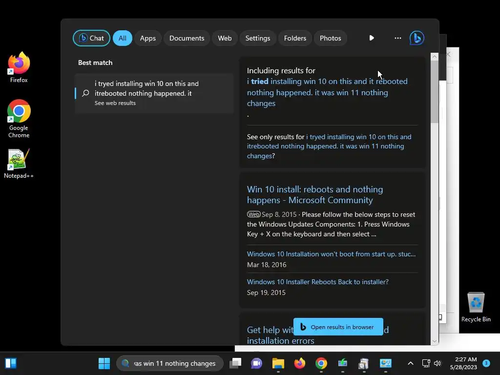Click the 'installation errors' result link

coord(281,340)
